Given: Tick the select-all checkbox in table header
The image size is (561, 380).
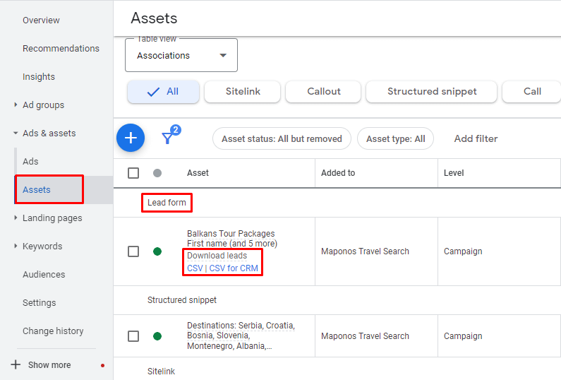Looking at the screenshot, I should click(133, 173).
